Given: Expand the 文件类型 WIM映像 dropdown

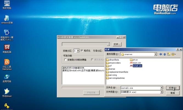Looking at the screenshot, I should [x=162, y=92].
